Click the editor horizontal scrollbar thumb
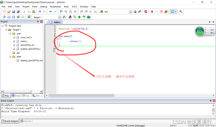 tap(81, 95)
